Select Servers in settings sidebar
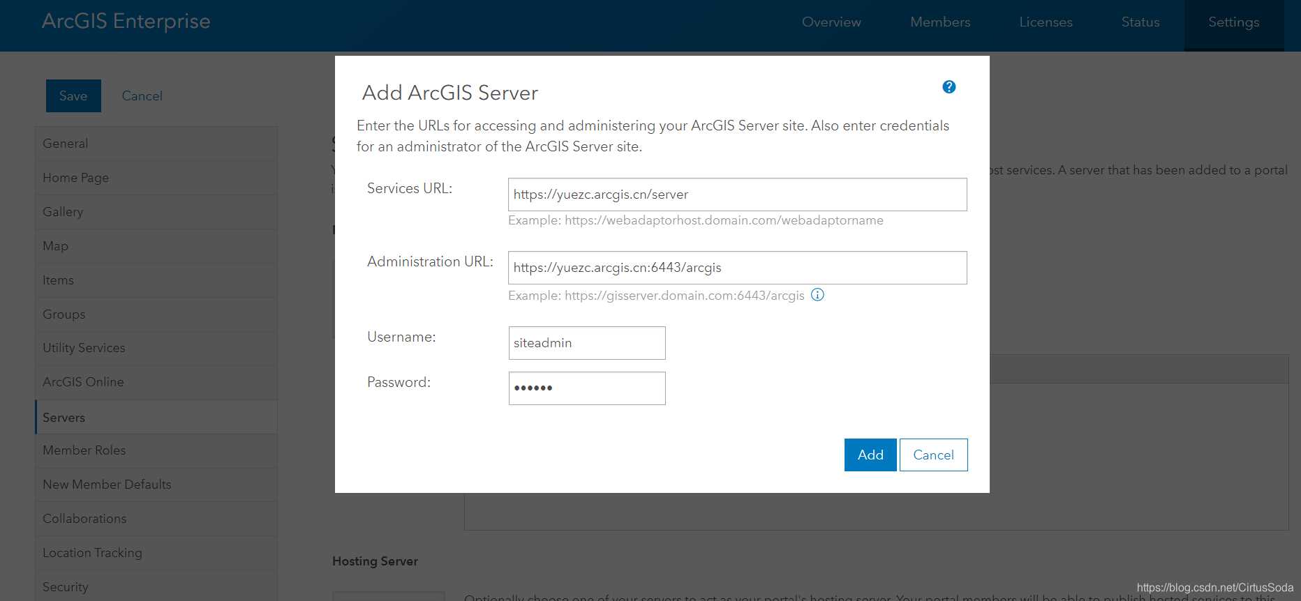 (x=156, y=417)
